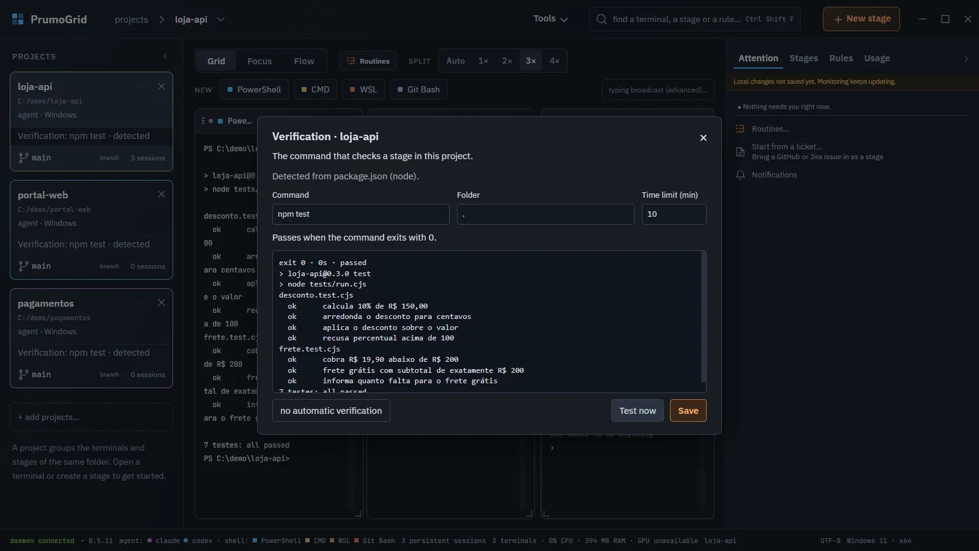The height and width of the screenshot is (551, 979).
Task: Click add projects placeholder
Action: click(91, 417)
